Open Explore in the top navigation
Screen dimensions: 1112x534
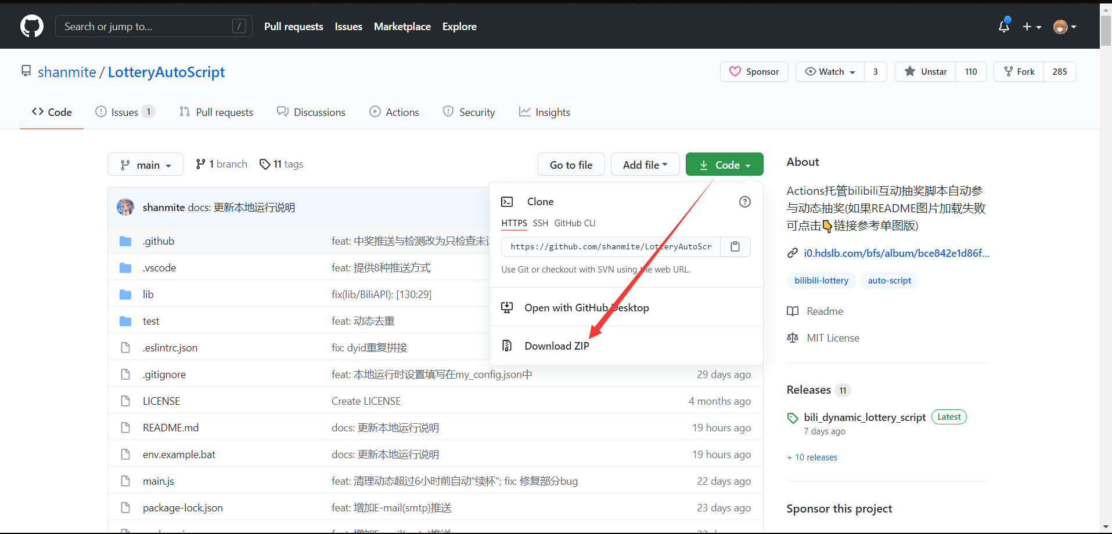pos(459,27)
